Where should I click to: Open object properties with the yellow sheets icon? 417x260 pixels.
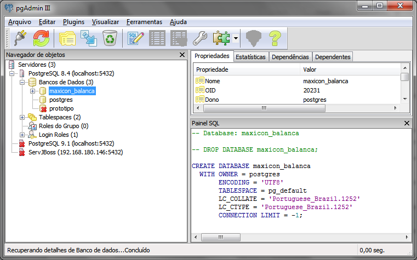(67, 38)
